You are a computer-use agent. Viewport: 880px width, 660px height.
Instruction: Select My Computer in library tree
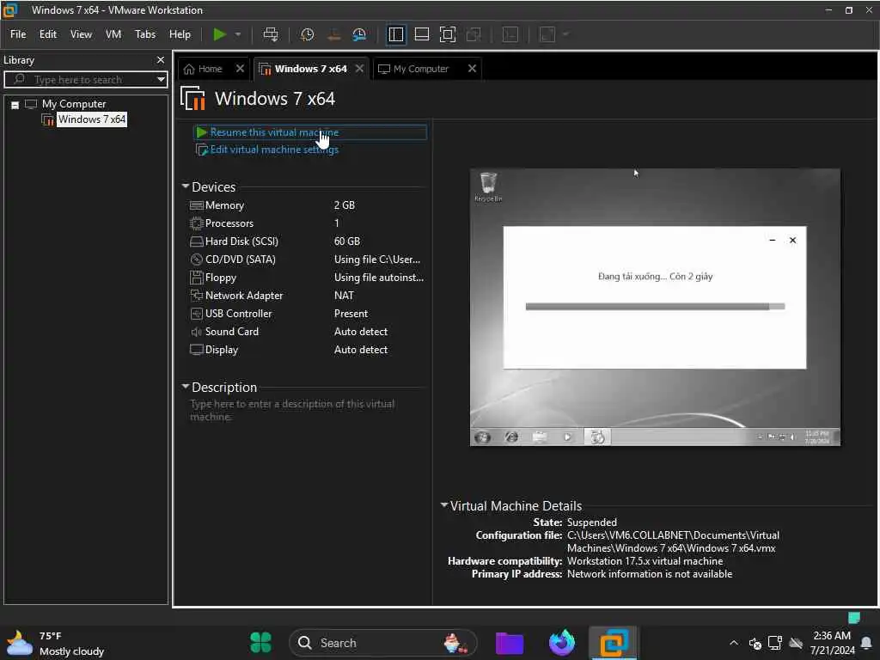(74, 104)
